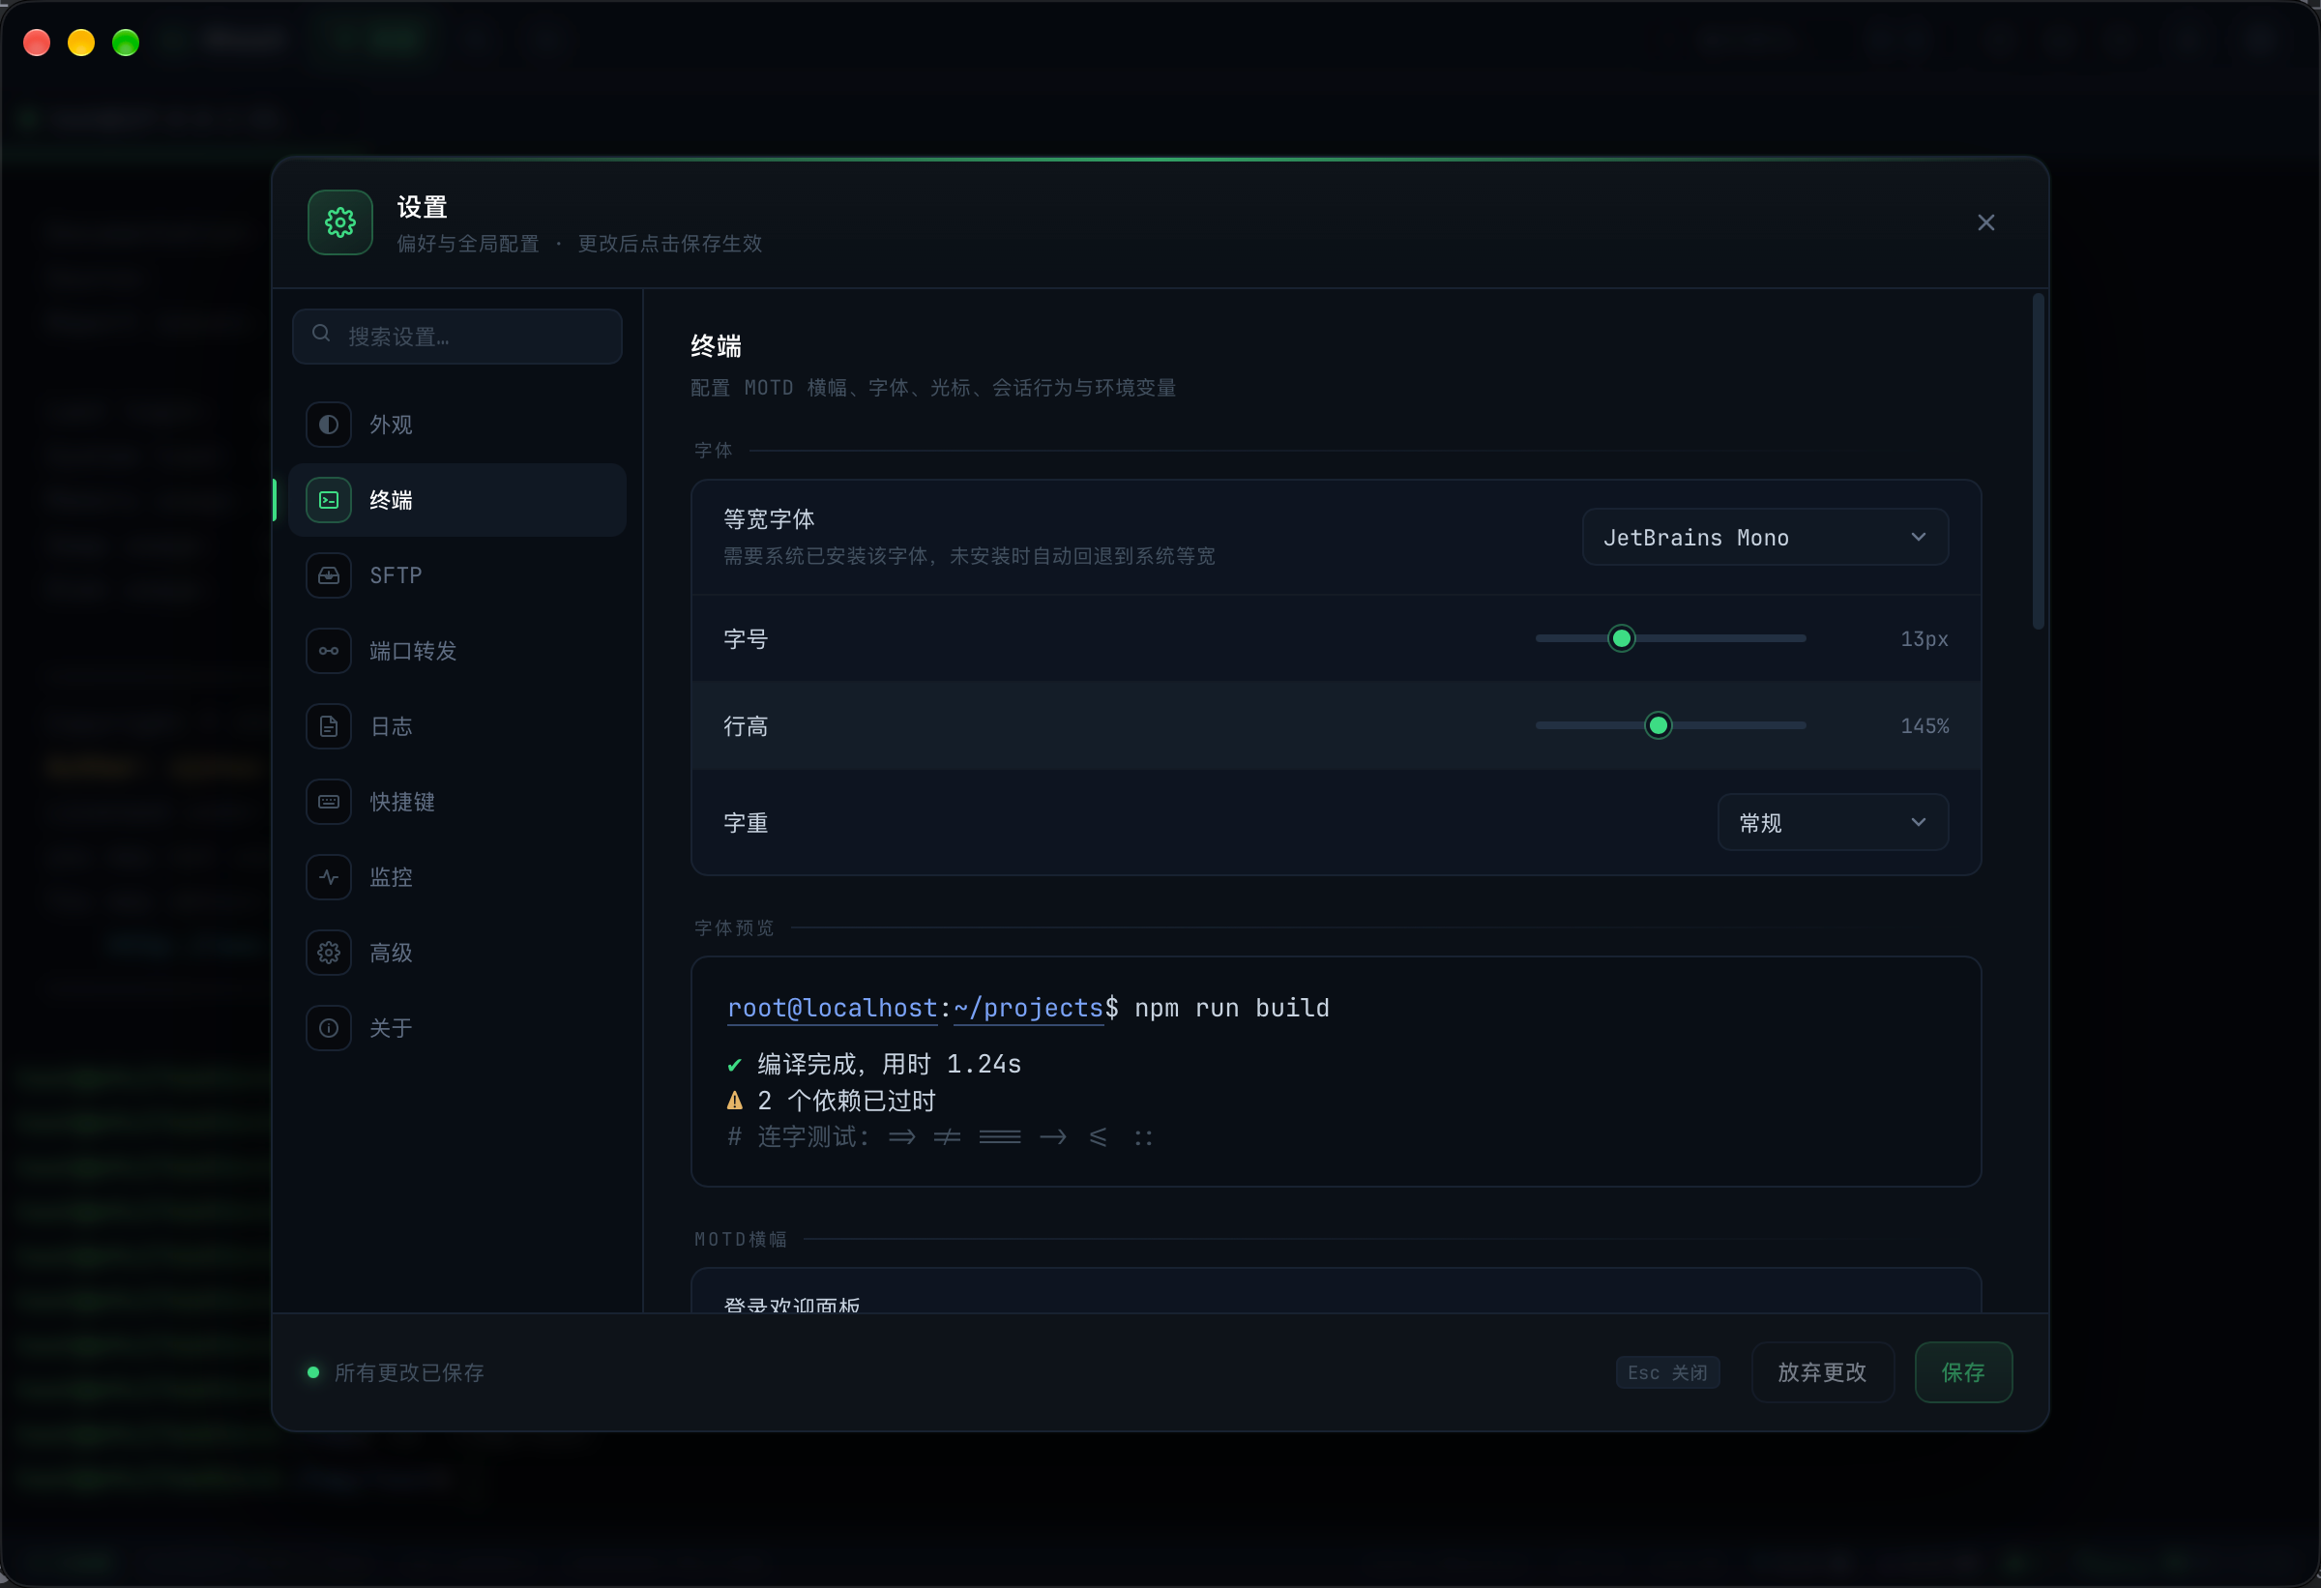Close the settings dialog with X
The width and height of the screenshot is (2321, 1588).
point(1985,222)
